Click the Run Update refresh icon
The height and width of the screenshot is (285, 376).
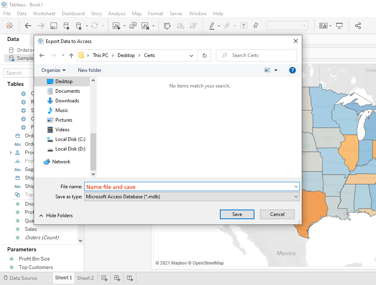tap(94, 26)
